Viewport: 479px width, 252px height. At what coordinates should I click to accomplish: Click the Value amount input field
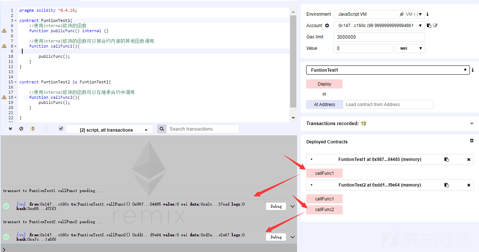pyautogui.click(x=364, y=48)
